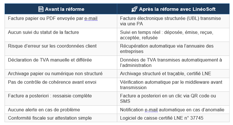Click 'Facture a posteriori : ressaisie complète'
Screen dimensions: 233x125
(49, 96)
